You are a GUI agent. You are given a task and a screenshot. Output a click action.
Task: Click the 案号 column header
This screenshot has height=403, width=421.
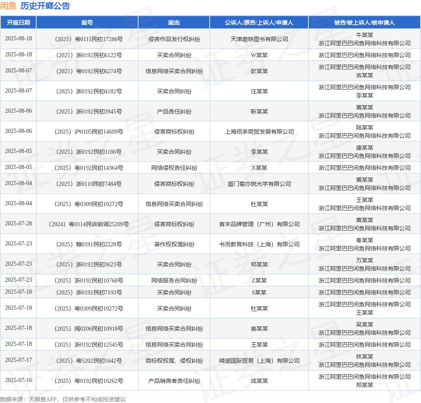(87, 23)
